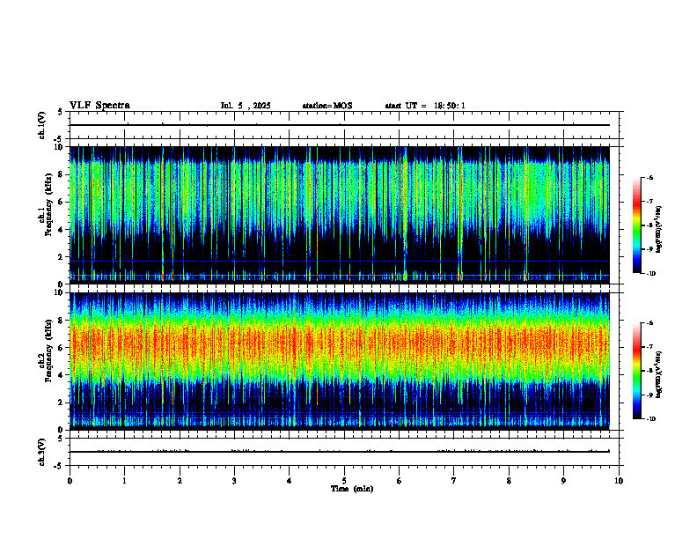Select the "ch.3(V)" axis label
The width and height of the screenshot is (697, 539).
tap(42, 453)
